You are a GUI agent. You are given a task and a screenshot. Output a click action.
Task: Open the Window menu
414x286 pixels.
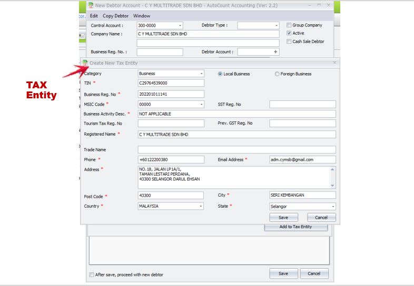click(x=142, y=16)
